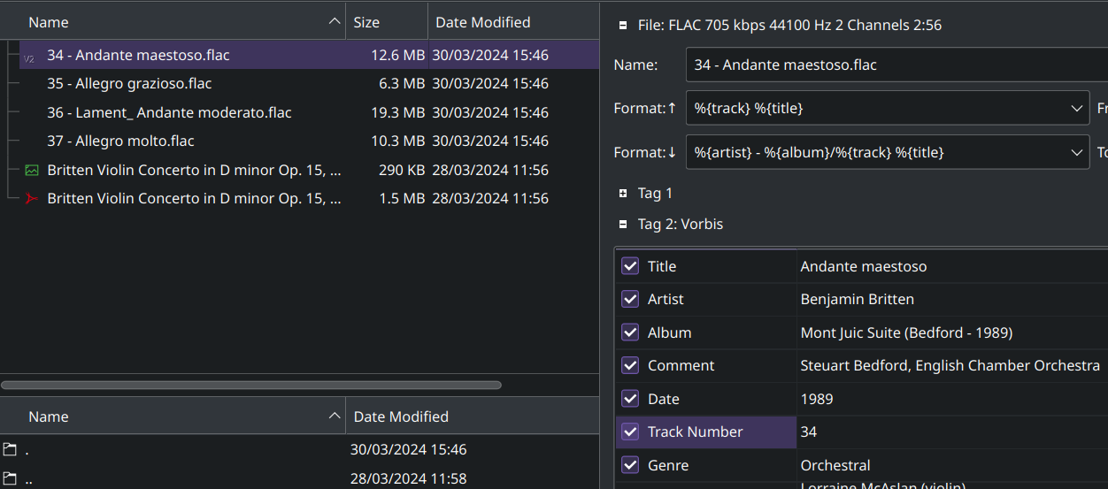Click the folder icon for the '..' parent directory
Image resolution: width=1108 pixels, height=489 pixels.
coord(10,478)
